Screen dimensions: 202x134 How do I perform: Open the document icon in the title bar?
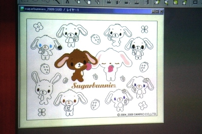tap(22, 9)
